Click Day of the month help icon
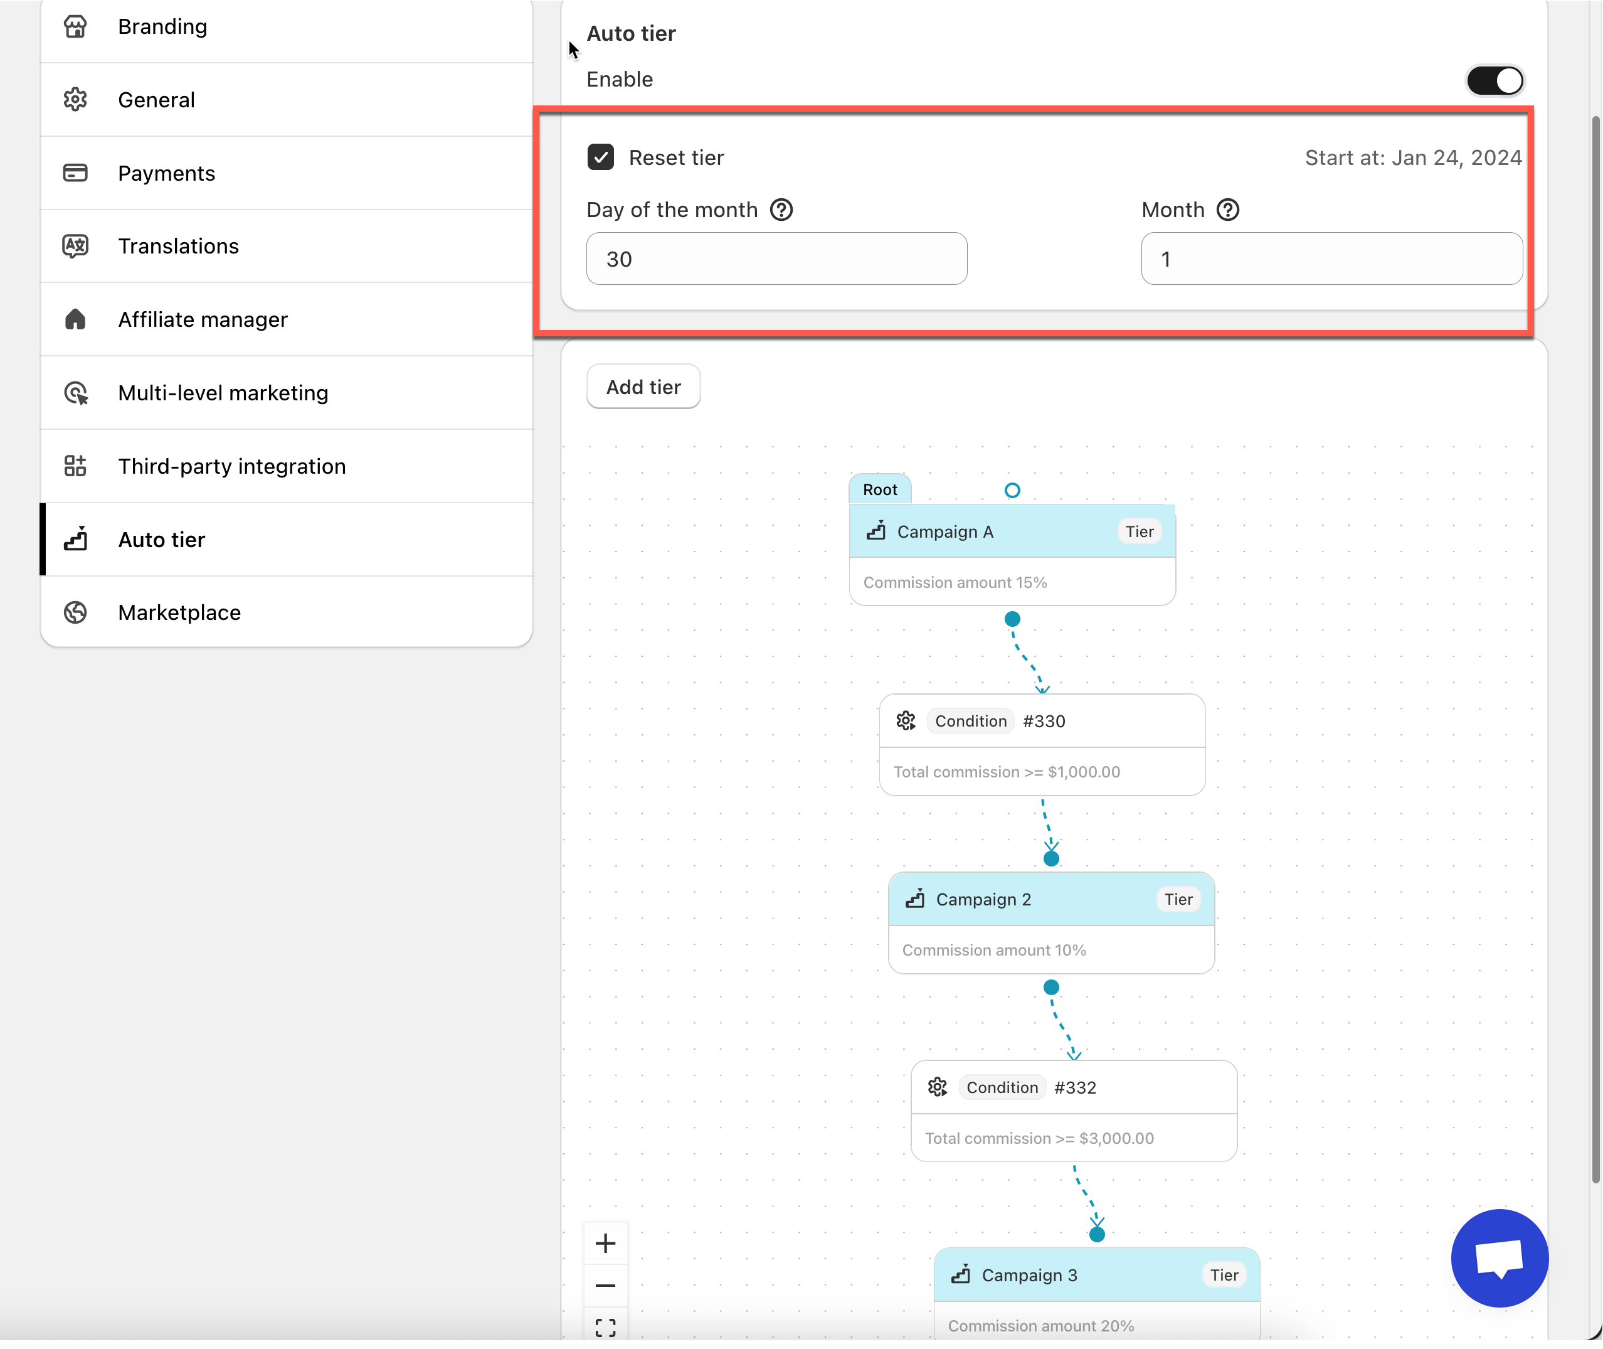The image size is (1603, 1349). pos(781,210)
